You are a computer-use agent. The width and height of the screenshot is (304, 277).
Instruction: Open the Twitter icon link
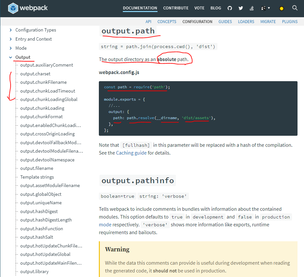tap(241, 8)
